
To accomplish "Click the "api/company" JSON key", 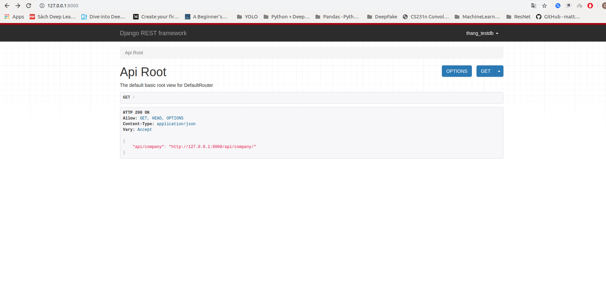I will [148, 147].
